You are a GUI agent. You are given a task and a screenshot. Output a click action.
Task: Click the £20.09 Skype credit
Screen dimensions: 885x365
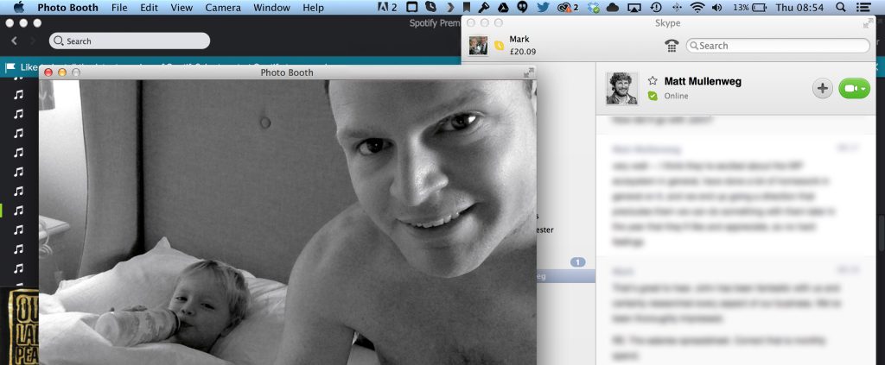coord(522,52)
